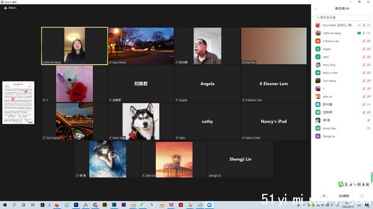This screenshot has height=209, width=373.
Task: Click the invite button at panel bottom
Action: pos(324,196)
